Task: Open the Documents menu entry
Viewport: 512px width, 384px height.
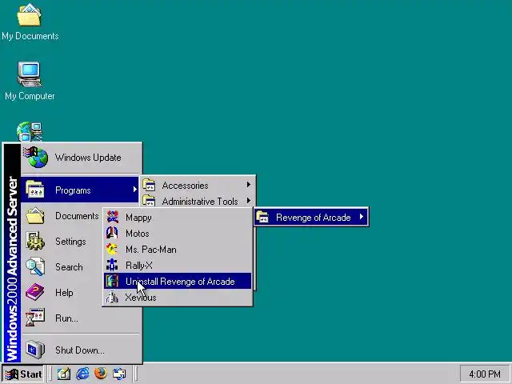Action: [62, 216]
